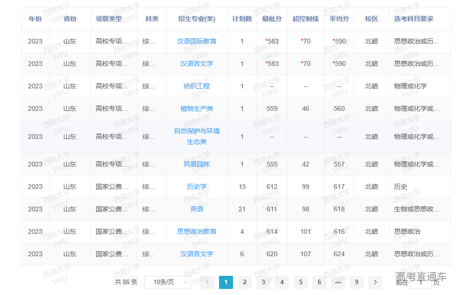
Task: Open the 自然保护与环境生态类 major link
Action: click(x=197, y=137)
